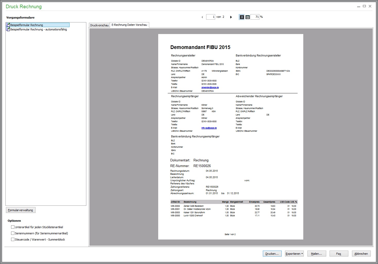Go to the previous preview page
The image size is (378, 264).
pos(202,17)
